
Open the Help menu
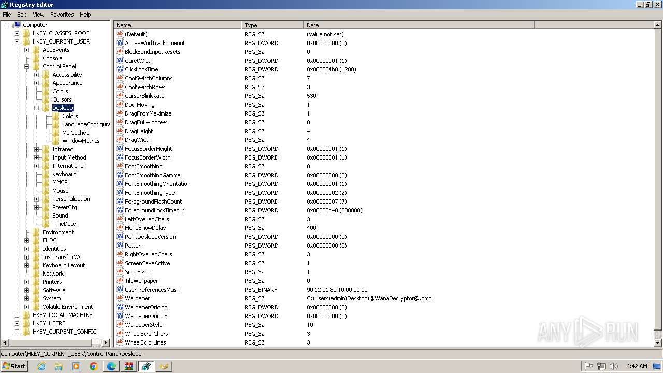pyautogui.click(x=85, y=15)
